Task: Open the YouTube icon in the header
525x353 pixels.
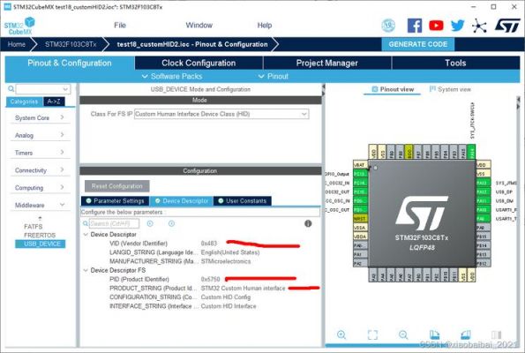Action: tap(436, 26)
